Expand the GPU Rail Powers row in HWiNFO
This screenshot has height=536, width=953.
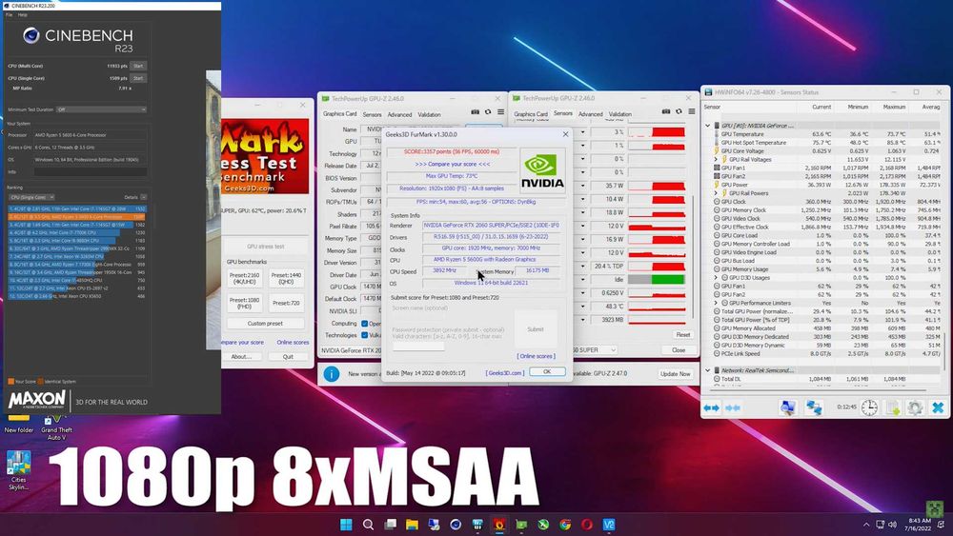click(716, 193)
